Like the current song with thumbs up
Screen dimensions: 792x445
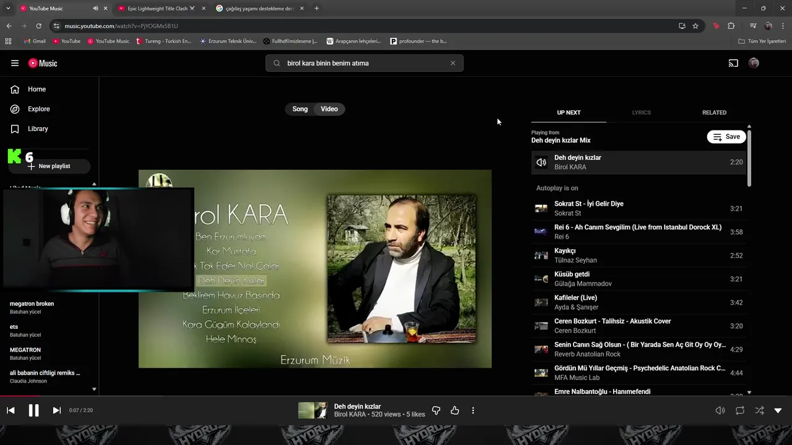[x=455, y=410]
